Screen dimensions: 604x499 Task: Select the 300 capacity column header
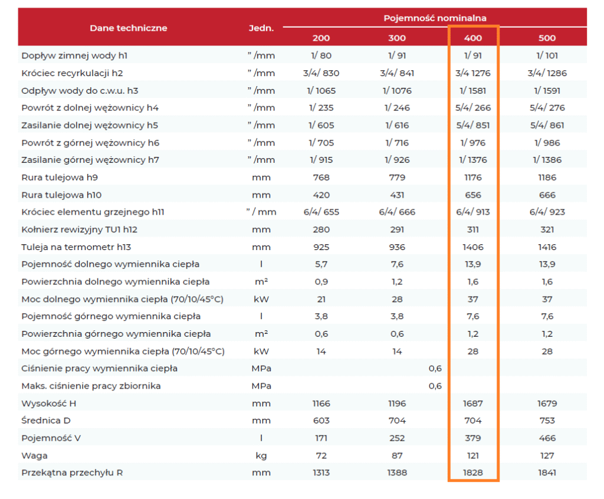397,38
